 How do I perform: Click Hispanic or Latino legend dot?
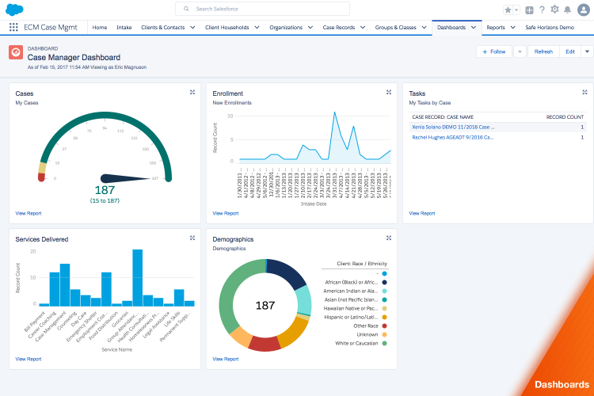pyautogui.click(x=384, y=317)
